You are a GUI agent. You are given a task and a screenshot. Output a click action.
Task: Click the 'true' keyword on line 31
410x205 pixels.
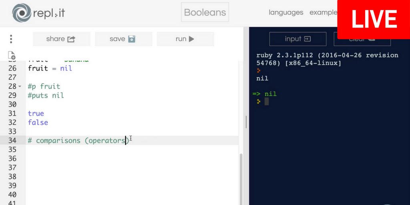coord(36,113)
